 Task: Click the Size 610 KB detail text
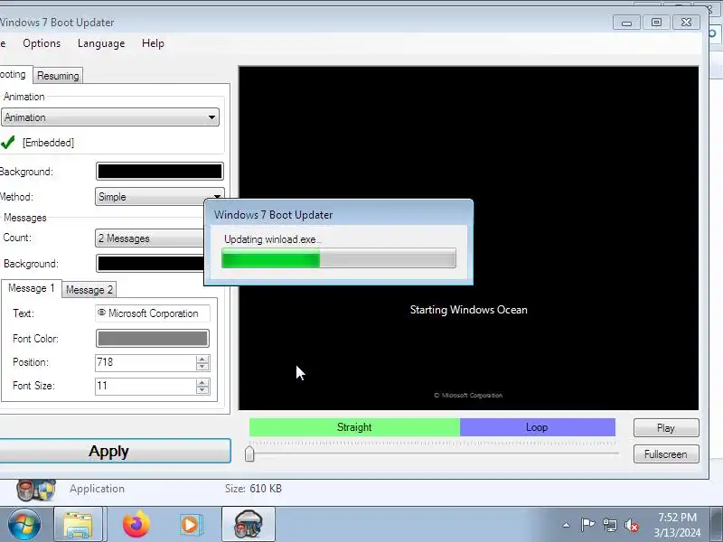(253, 489)
